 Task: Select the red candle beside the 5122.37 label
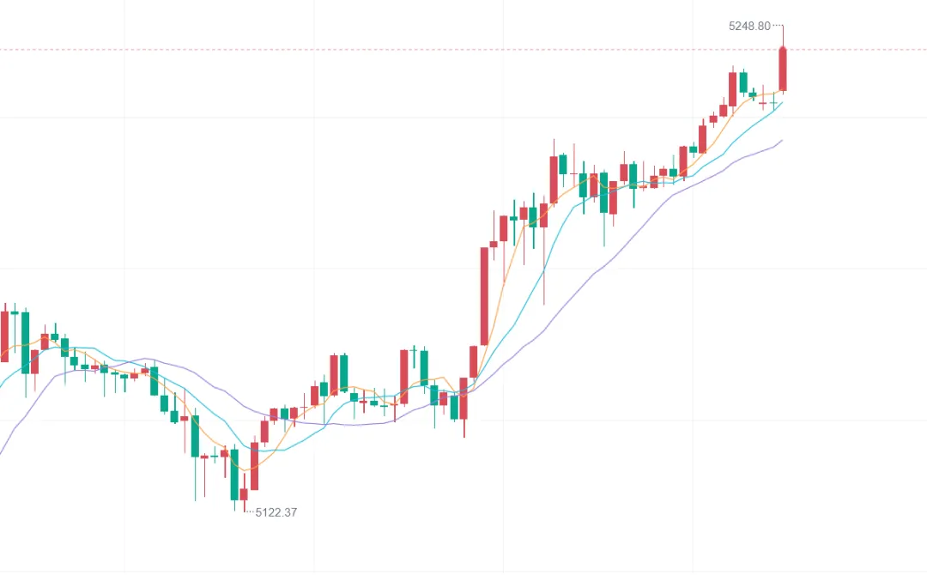(x=244, y=494)
